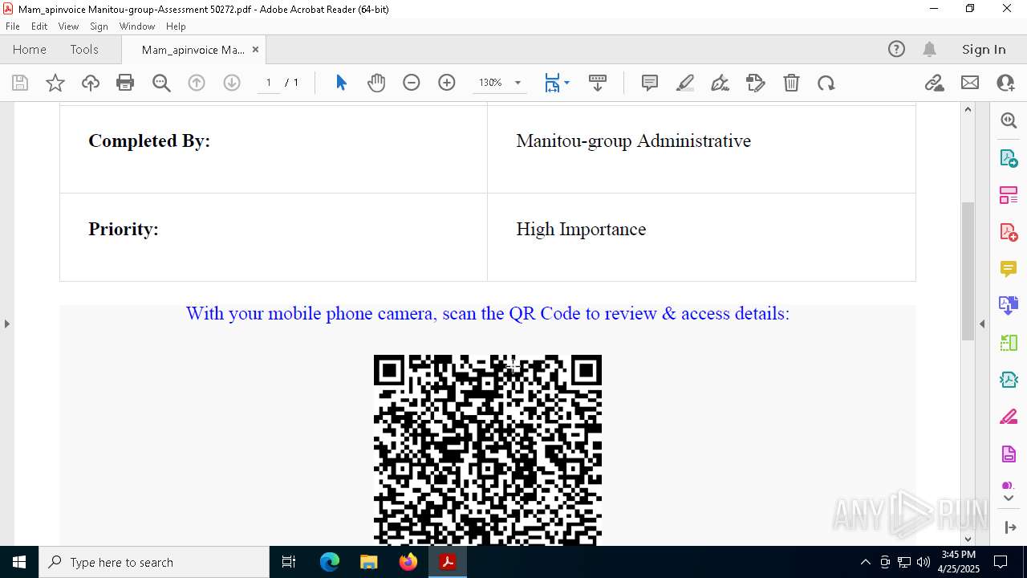The image size is (1027, 578).
Task: Bookmark file with star icon
Action: click(55, 83)
